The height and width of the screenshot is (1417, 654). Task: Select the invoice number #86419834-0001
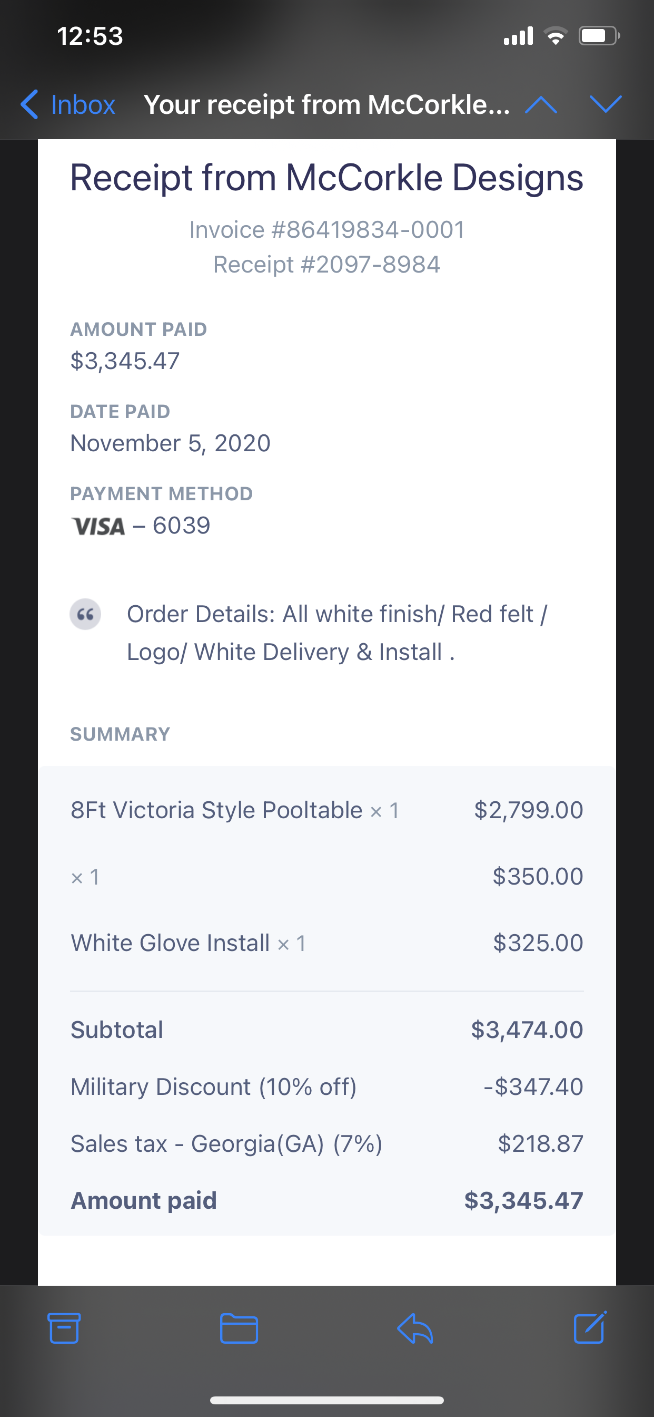click(327, 229)
